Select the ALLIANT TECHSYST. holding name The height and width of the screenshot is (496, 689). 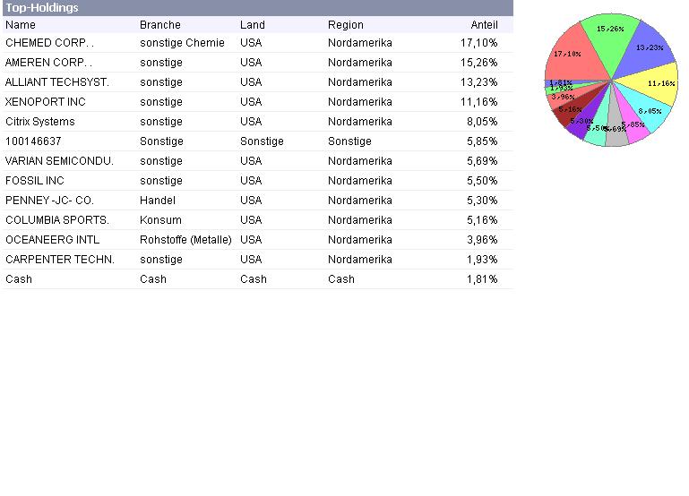(57, 82)
